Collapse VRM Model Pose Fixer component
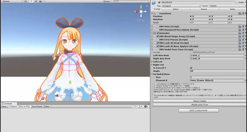 point(152,49)
